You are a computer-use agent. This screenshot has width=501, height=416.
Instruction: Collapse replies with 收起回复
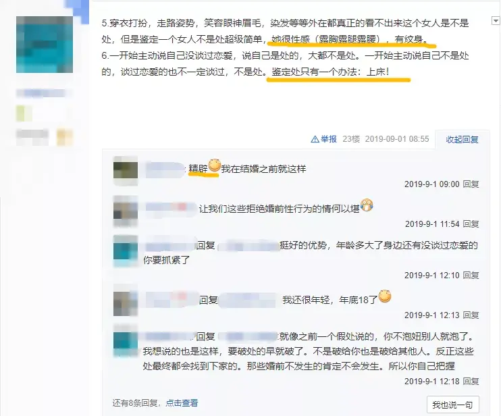tap(462, 139)
